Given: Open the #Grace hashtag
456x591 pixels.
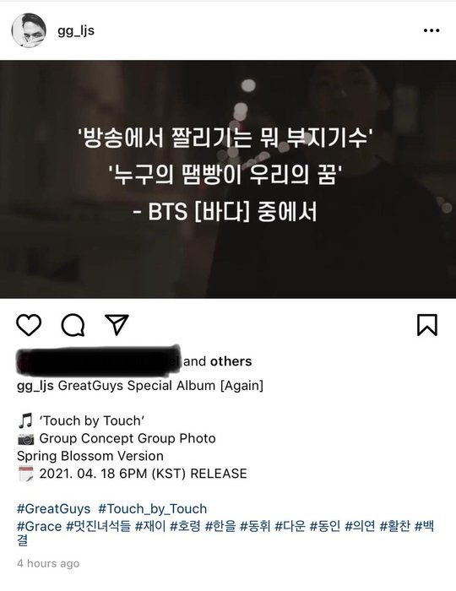Looking at the screenshot, I should pyautogui.click(x=39, y=526).
